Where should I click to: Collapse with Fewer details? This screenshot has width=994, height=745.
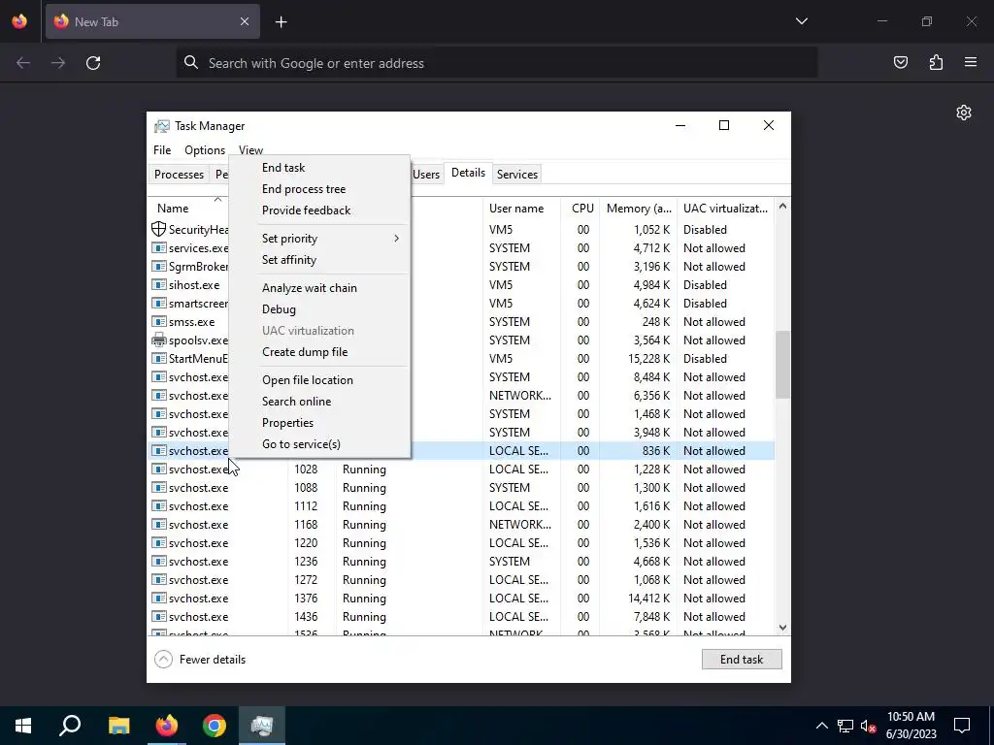point(200,660)
